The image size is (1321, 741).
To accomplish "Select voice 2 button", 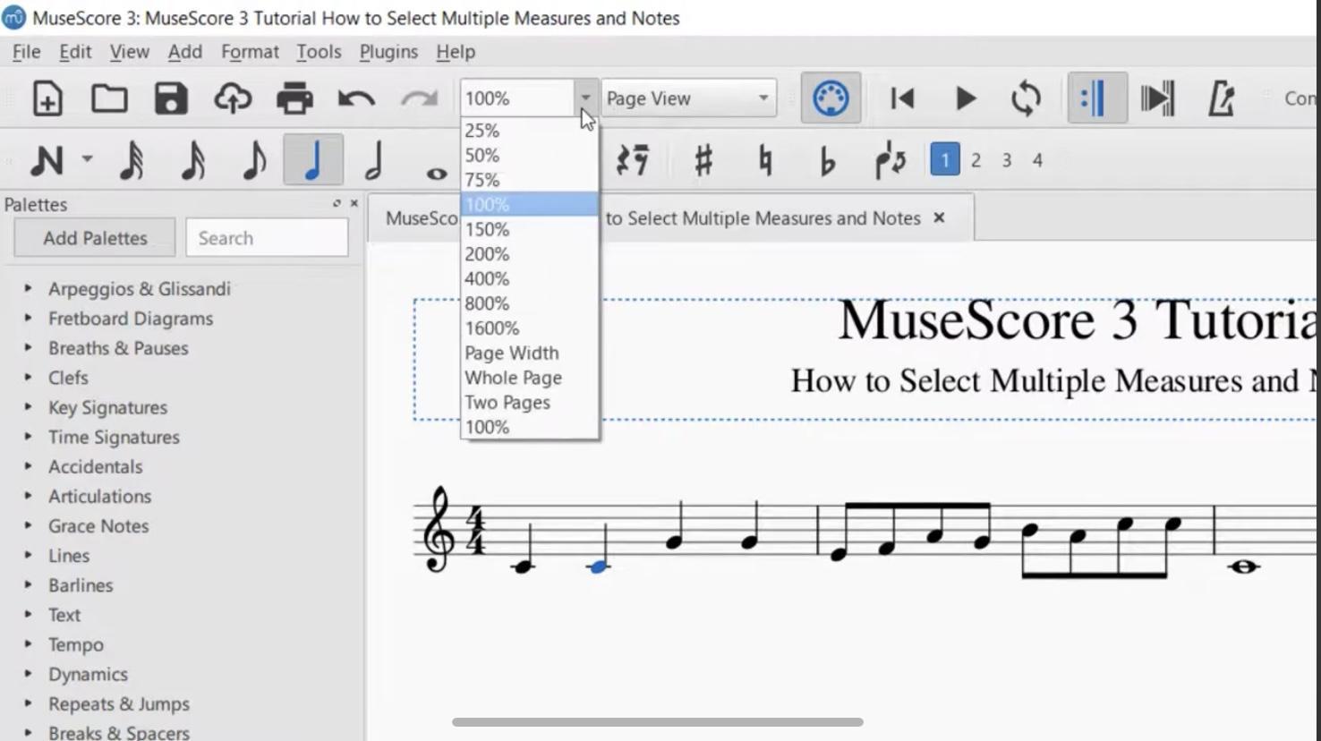I will pyautogui.click(x=976, y=160).
